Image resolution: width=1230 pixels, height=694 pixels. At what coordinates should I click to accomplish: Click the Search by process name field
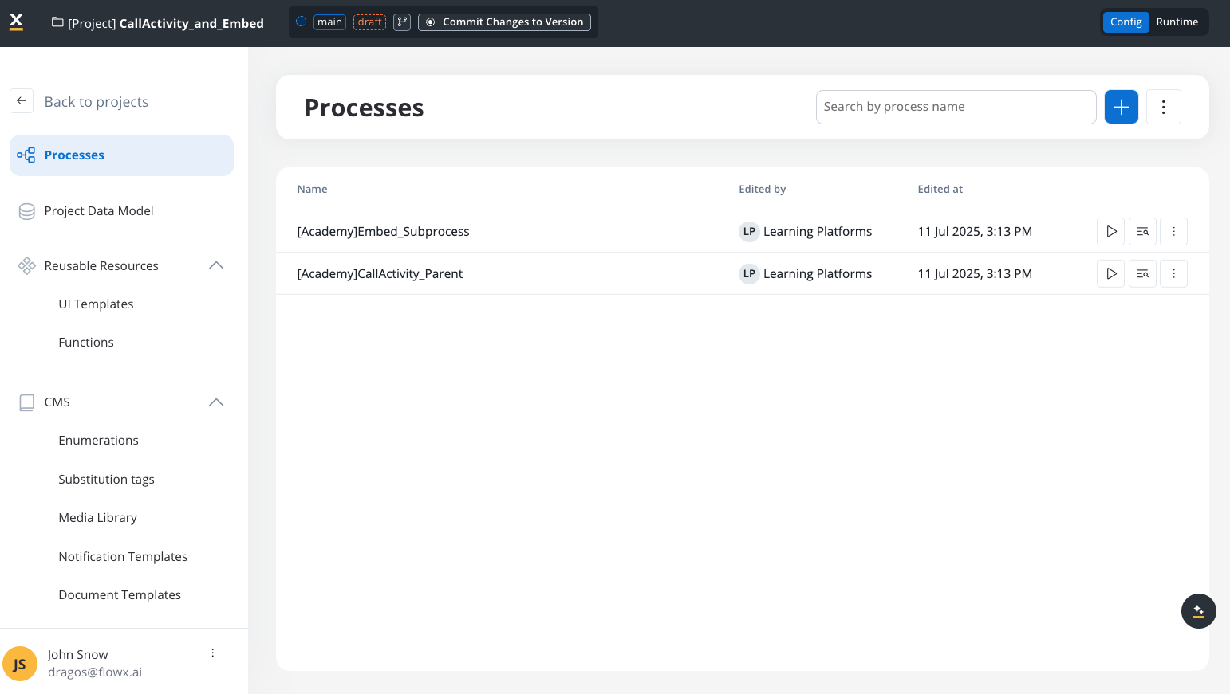click(x=955, y=107)
